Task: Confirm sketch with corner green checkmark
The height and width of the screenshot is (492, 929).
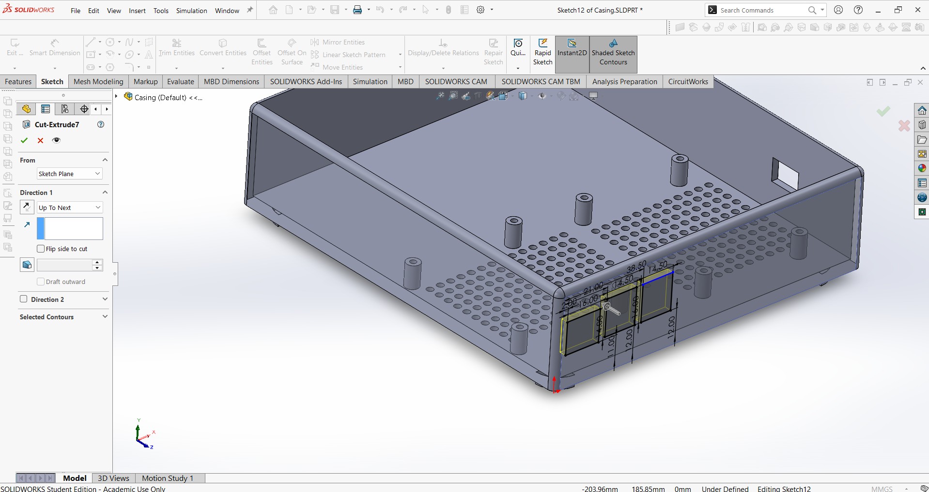Action: click(x=883, y=111)
